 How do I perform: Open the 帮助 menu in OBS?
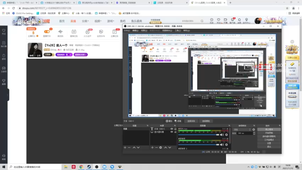(x=186, y=31)
